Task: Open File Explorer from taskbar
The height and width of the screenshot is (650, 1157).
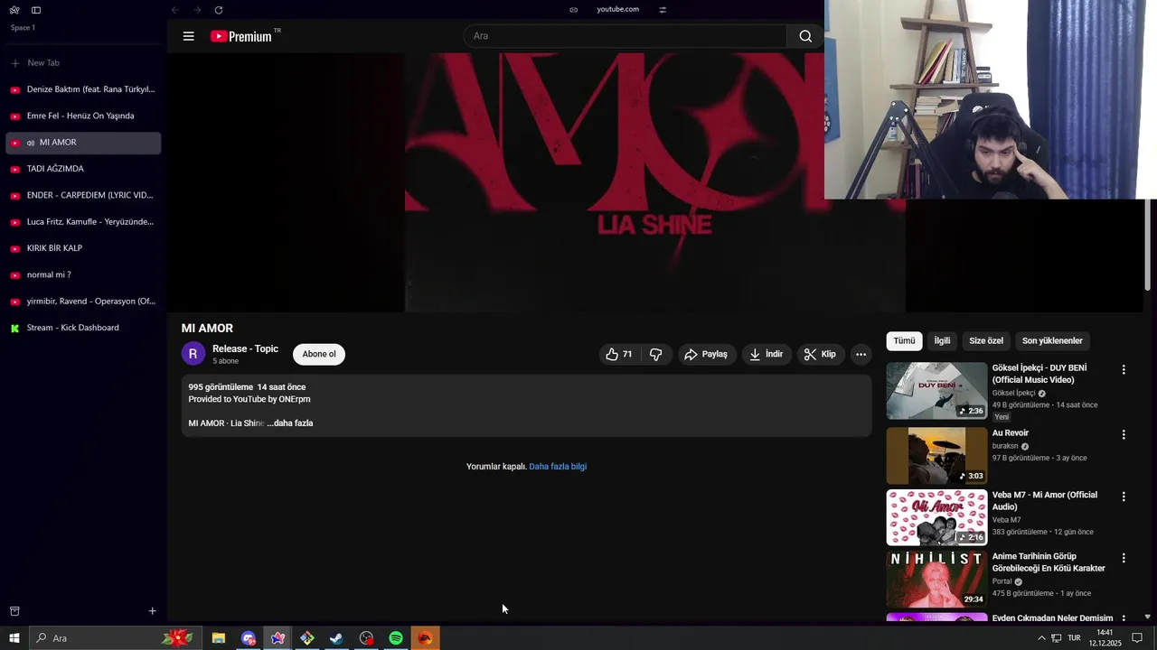Action: 219,638
